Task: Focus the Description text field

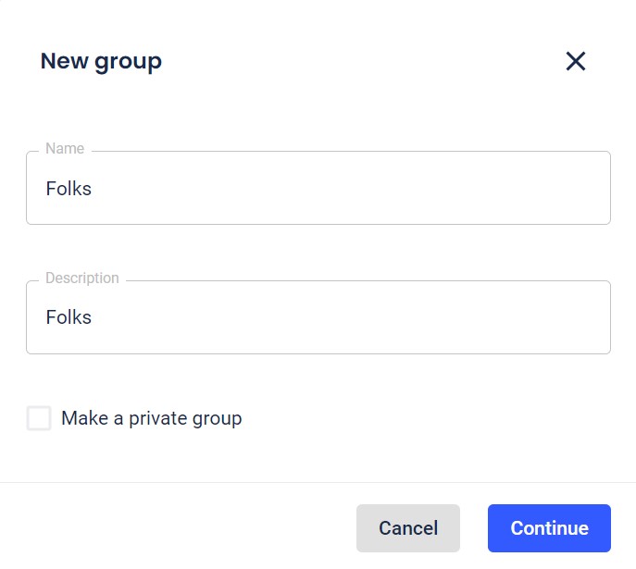Action: pyautogui.click(x=318, y=317)
